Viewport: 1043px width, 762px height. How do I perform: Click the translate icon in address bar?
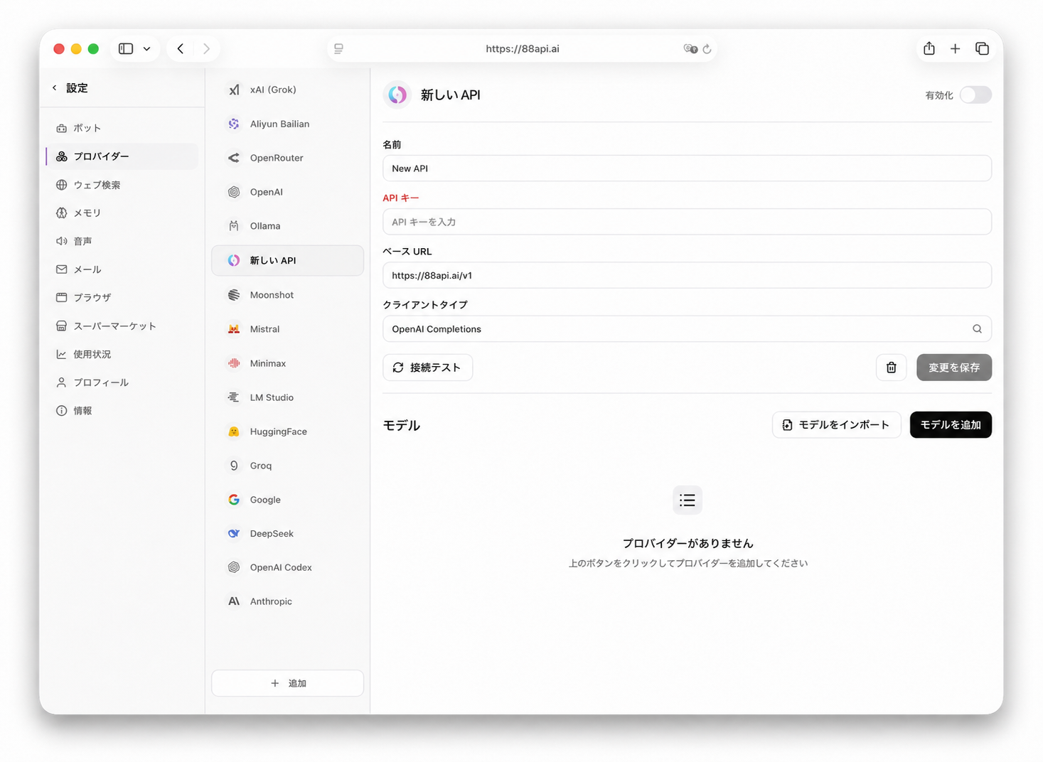(690, 49)
